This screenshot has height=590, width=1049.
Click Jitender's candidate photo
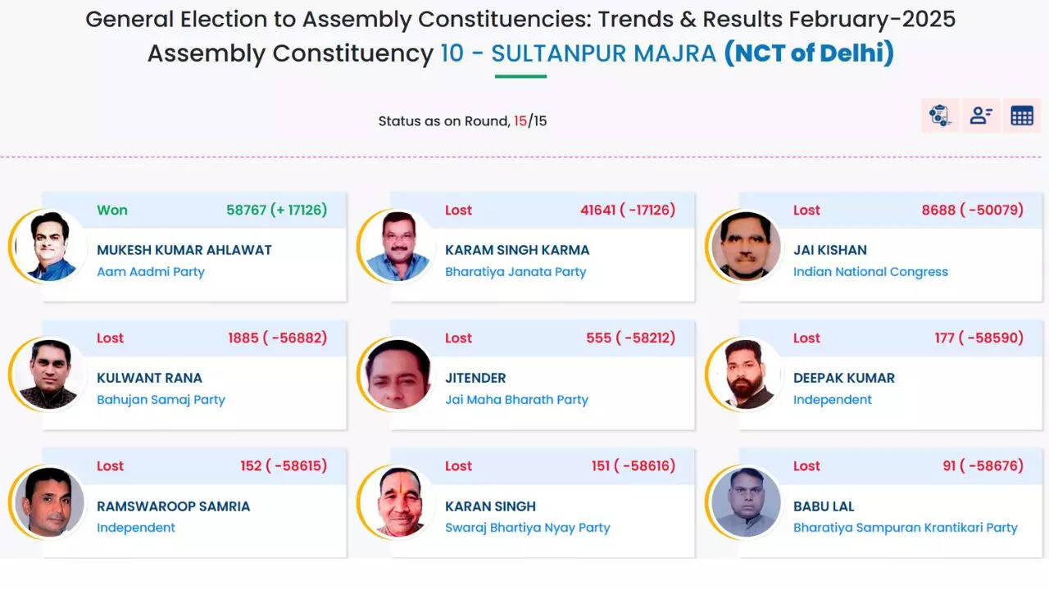[x=397, y=374]
